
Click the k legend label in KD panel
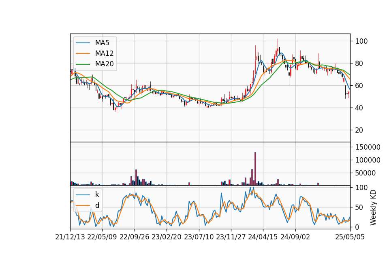pos(97,194)
